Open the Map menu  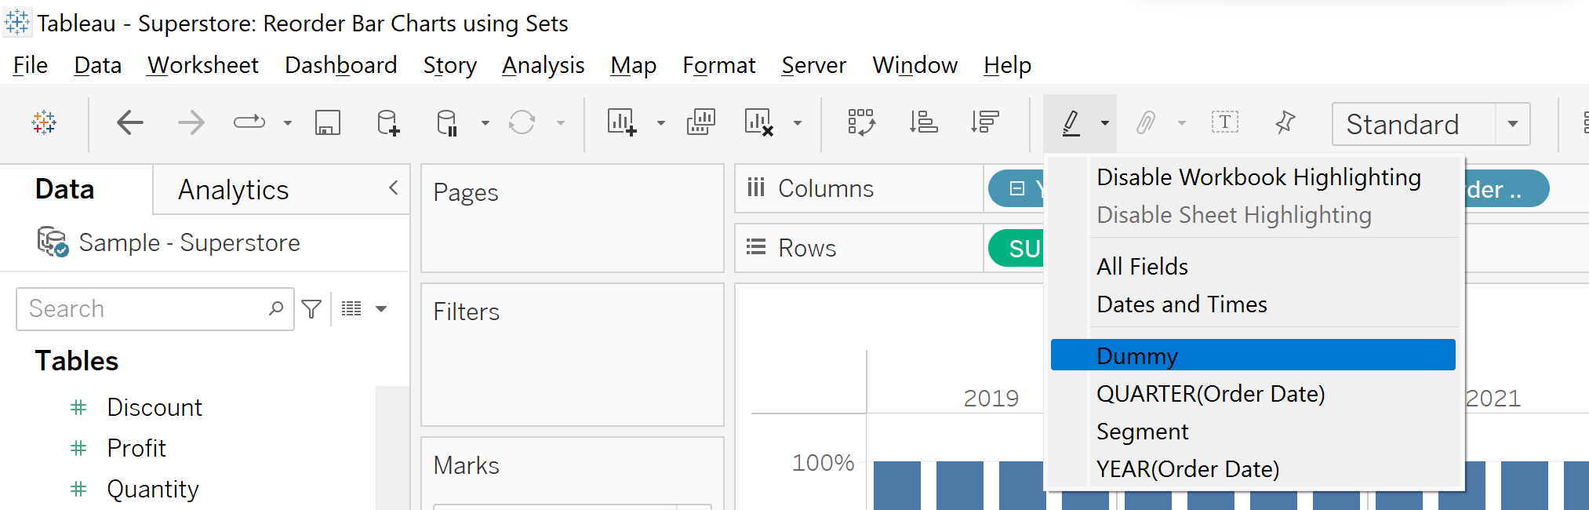(x=634, y=65)
